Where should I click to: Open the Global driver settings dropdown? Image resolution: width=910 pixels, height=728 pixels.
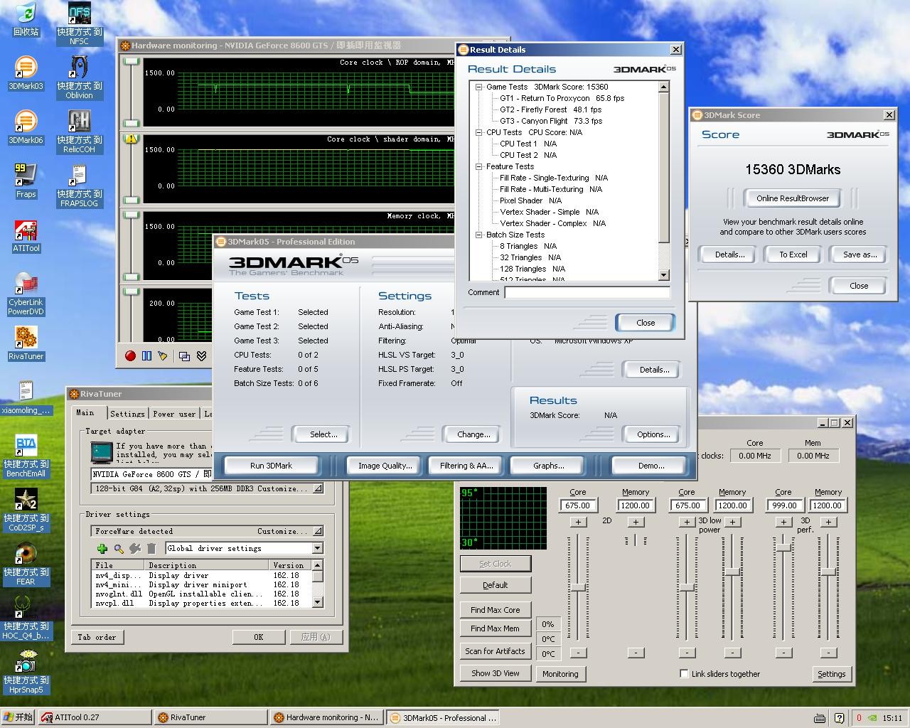pos(317,549)
